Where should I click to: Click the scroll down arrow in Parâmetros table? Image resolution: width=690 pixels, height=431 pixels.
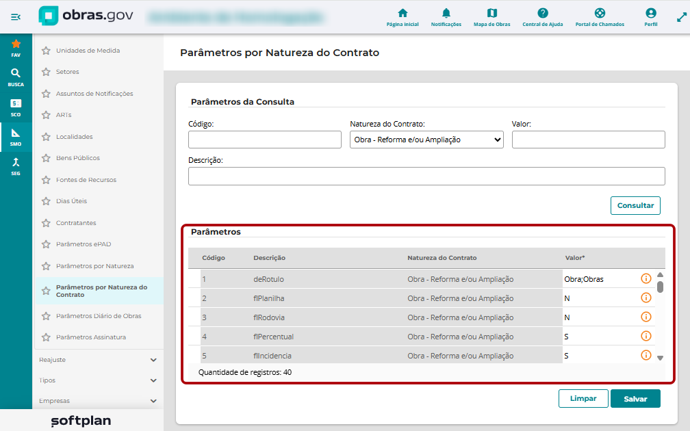[660, 358]
